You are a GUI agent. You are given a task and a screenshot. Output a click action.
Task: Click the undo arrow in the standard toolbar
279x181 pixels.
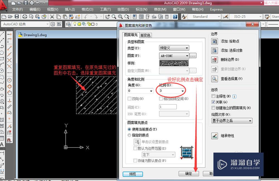(x=86, y=17)
